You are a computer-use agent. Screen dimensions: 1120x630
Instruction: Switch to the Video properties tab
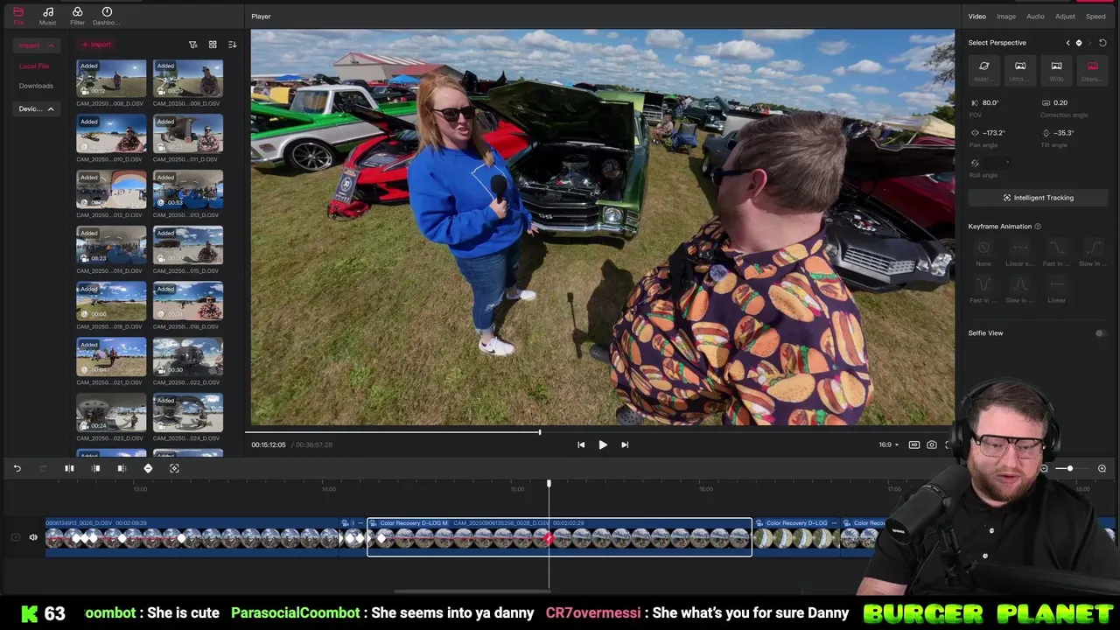976,17
